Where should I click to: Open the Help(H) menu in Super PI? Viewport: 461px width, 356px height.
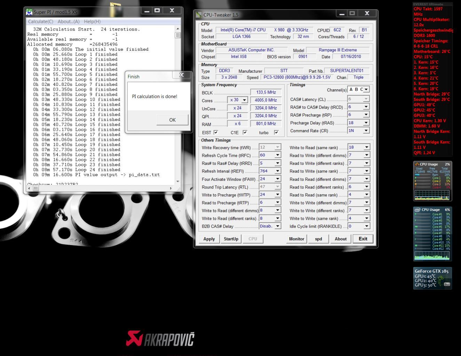coord(92,22)
